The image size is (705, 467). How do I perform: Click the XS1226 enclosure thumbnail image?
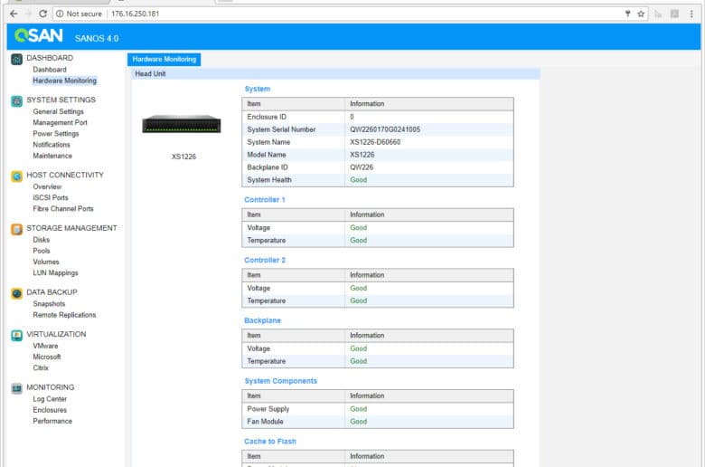point(182,124)
